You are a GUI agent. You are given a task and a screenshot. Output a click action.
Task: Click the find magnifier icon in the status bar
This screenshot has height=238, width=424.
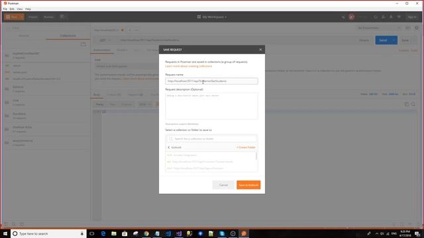(x=14, y=224)
